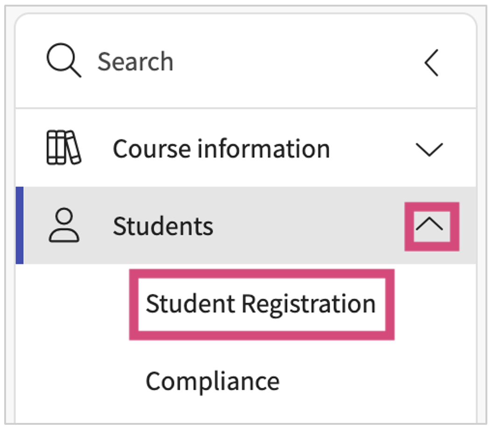Click the blue active indicator on Students row
The height and width of the screenshot is (429, 492).
coord(20,226)
